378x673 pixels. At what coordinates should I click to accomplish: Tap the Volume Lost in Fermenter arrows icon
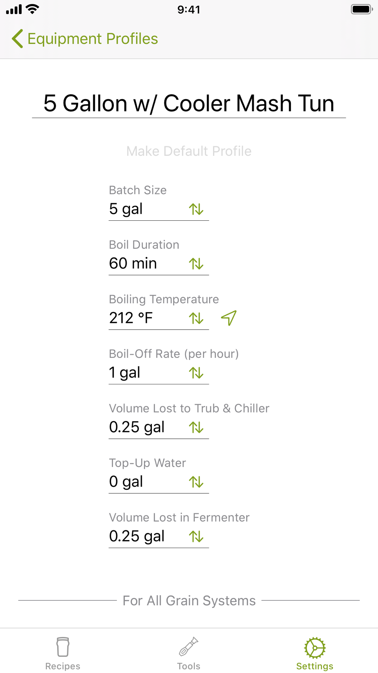pyautogui.click(x=196, y=536)
